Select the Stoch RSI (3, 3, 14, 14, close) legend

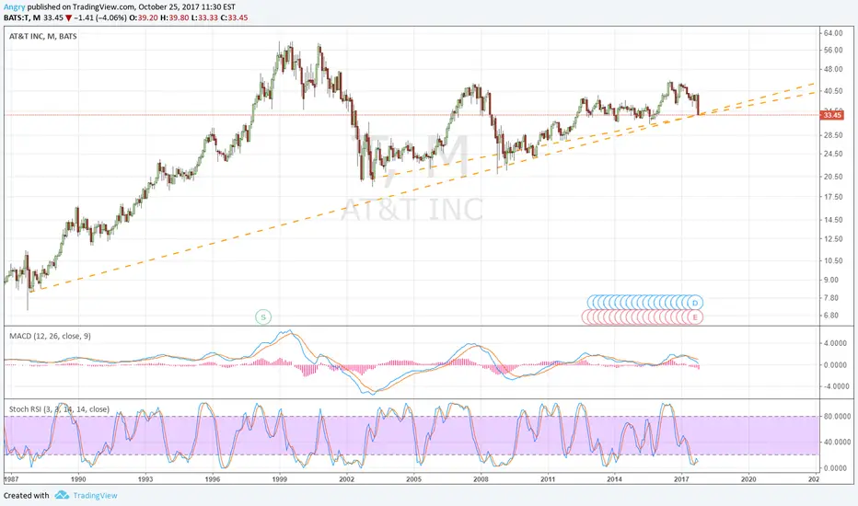59,409
